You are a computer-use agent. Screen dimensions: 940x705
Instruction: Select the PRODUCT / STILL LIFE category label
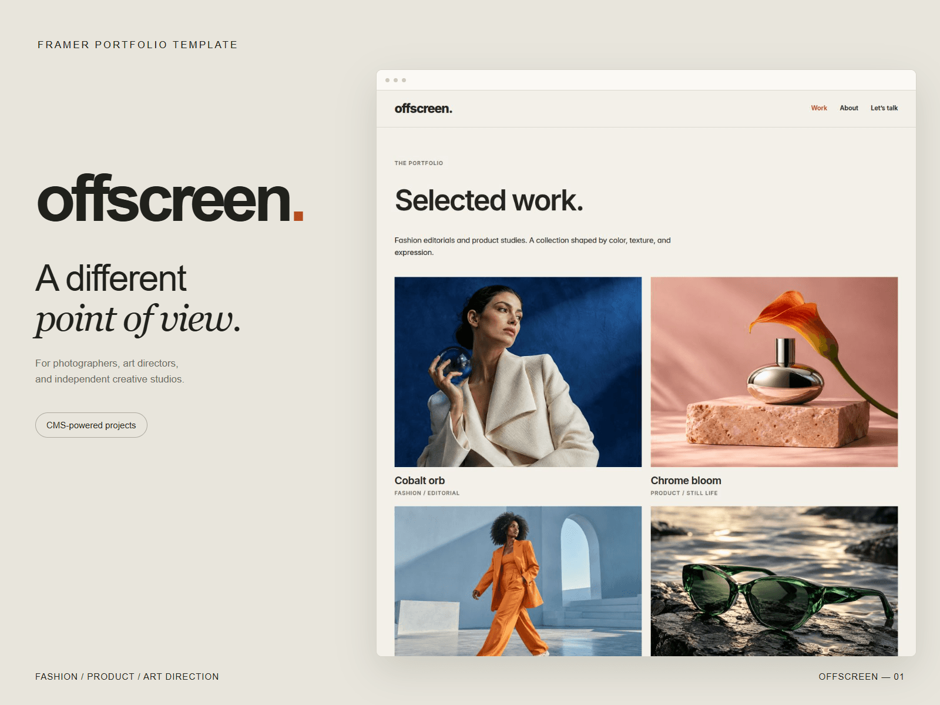(x=684, y=493)
